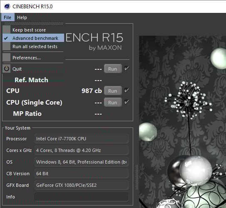This screenshot has height=208, width=226.
Task: Click the Your System group title
Action: pos(17,128)
